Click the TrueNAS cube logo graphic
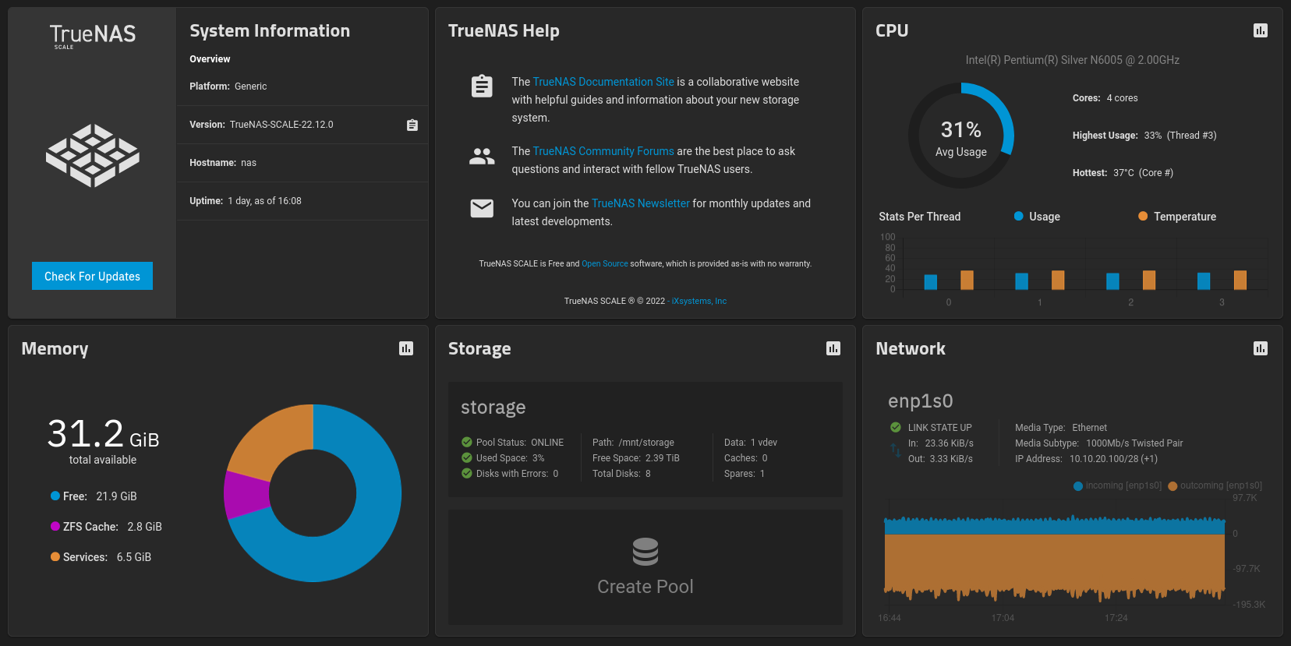Image resolution: width=1291 pixels, height=646 pixels. pyautogui.click(x=93, y=155)
